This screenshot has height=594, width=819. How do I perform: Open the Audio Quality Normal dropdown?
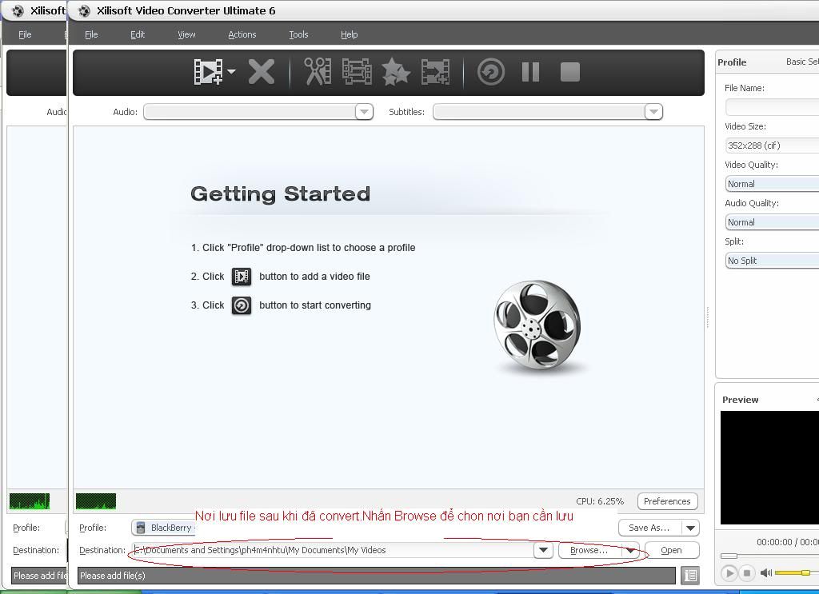point(772,222)
